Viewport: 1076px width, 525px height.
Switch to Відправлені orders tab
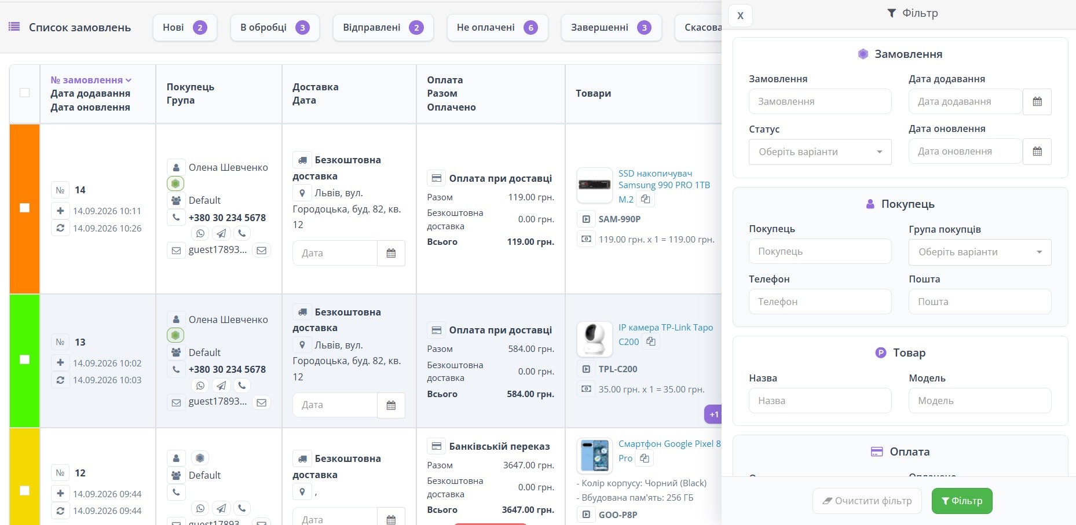tap(383, 27)
